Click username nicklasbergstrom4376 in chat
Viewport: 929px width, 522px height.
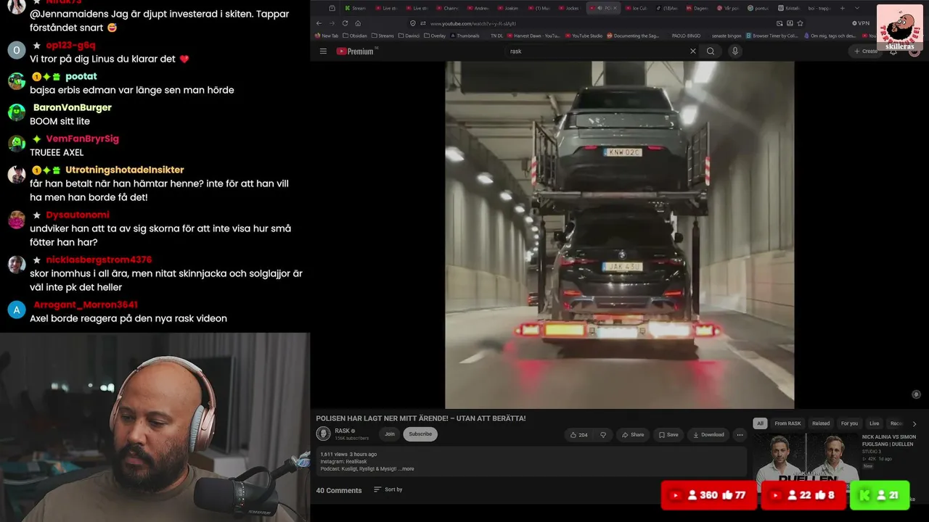coord(99,260)
